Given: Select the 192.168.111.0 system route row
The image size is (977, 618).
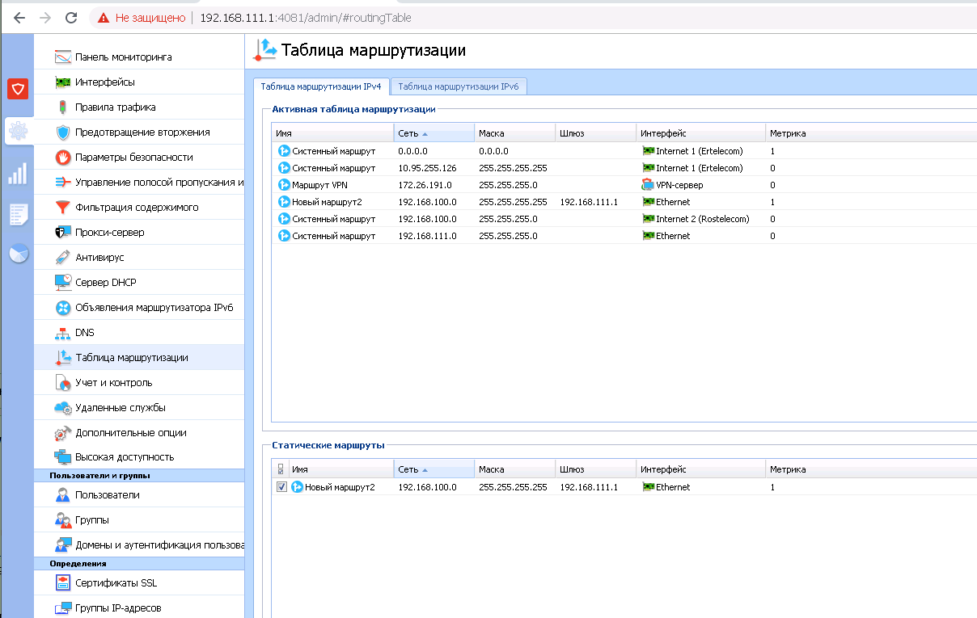Looking at the screenshot, I should [624, 236].
